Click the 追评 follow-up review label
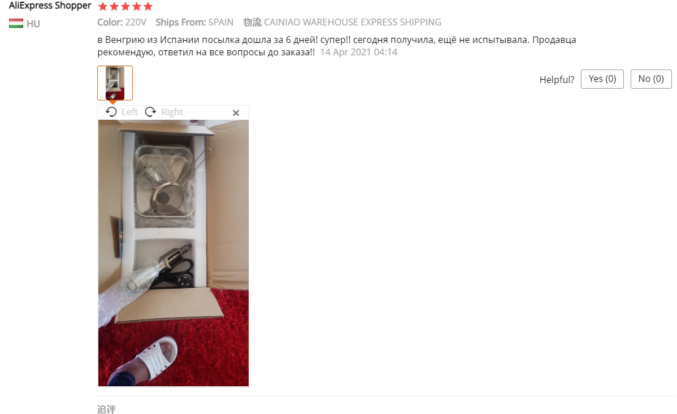The image size is (677, 414). 106,409
